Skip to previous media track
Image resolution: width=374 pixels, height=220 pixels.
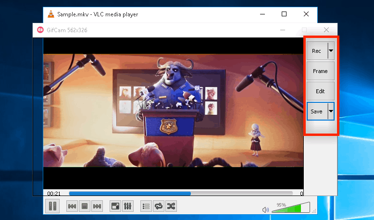pyautogui.click(x=72, y=207)
